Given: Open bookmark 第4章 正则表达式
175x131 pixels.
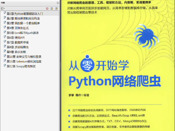Looking at the screenshot, I should (18, 28).
